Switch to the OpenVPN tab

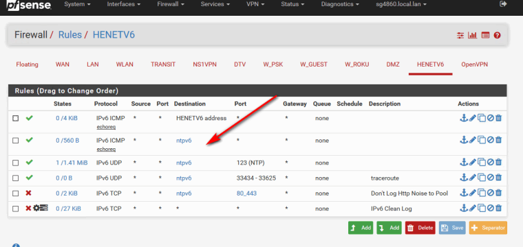pos(474,64)
